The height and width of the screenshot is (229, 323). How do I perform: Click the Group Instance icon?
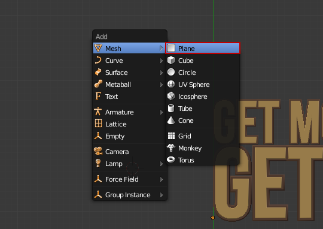click(98, 194)
